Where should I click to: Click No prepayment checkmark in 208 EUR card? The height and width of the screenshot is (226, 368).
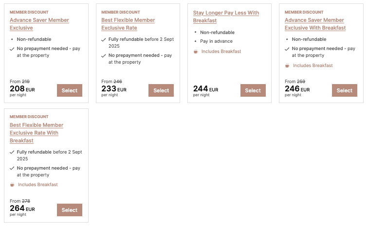12,49
